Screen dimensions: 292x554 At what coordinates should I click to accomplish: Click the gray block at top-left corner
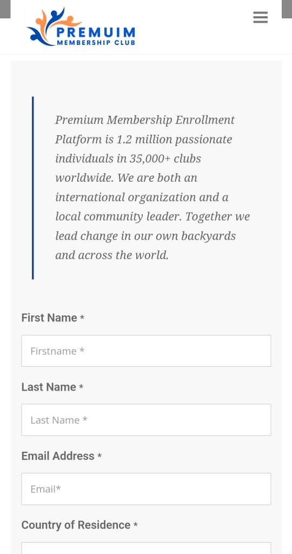(5, 9)
